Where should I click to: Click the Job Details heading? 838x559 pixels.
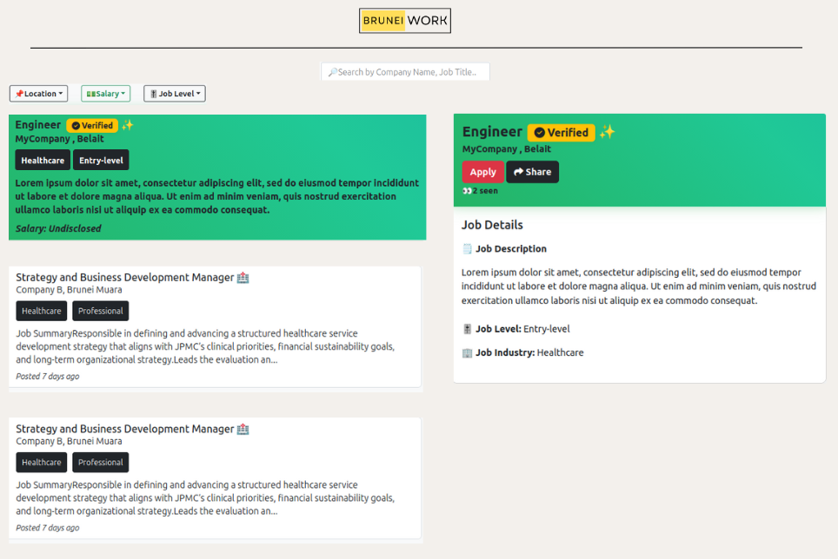point(492,225)
